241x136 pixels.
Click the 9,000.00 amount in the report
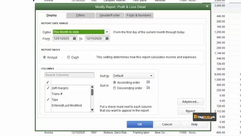coord(220,74)
